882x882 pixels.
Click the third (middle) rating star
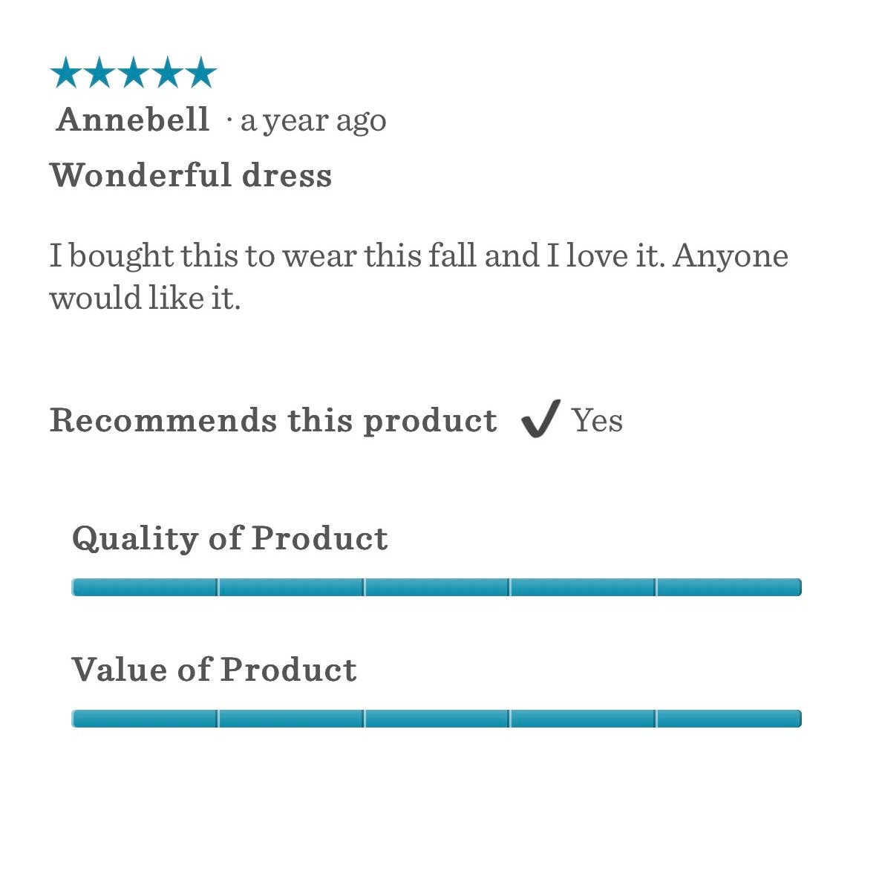[133, 73]
